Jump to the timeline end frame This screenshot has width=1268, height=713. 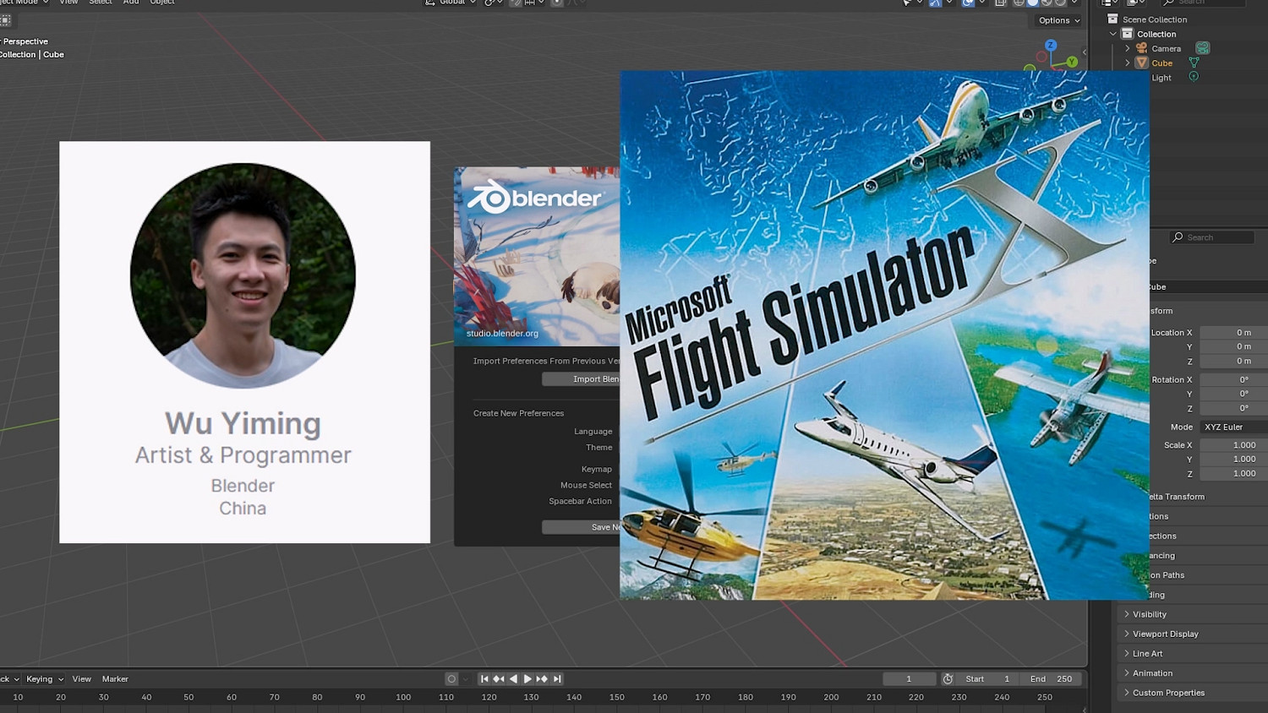(557, 679)
